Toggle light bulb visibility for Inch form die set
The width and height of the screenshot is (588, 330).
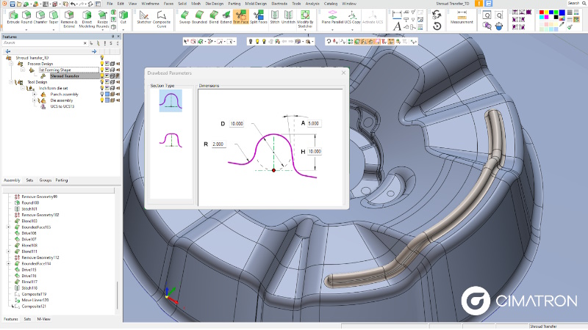coord(101,88)
